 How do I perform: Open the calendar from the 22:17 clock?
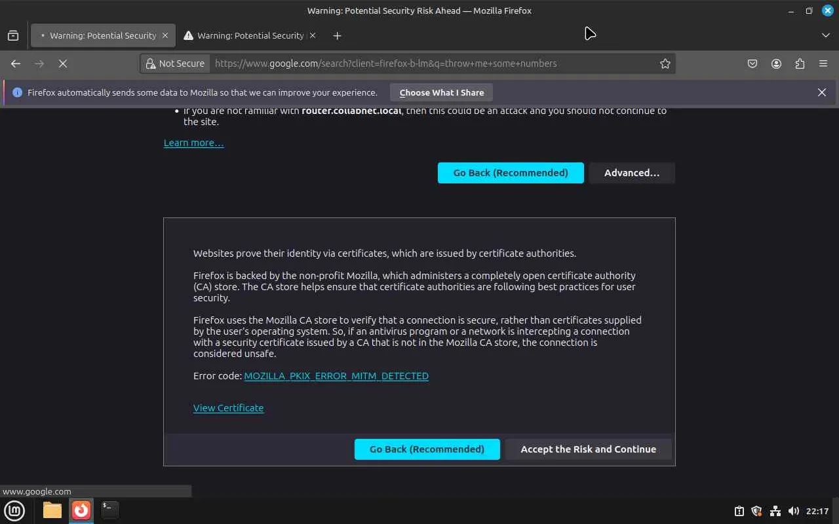(x=817, y=511)
